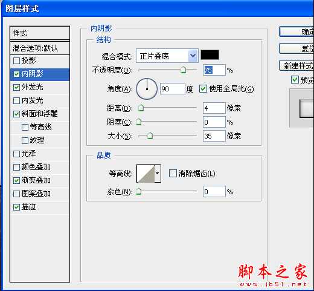
Task: Click the 复位 reset button
Action: point(296,48)
